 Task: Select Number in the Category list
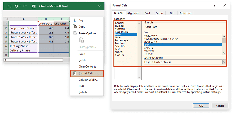(x=120, y=26)
